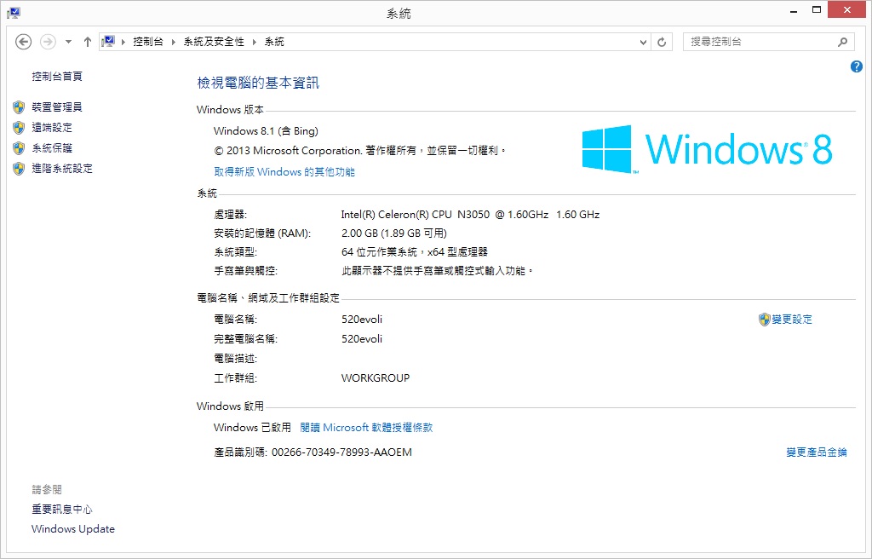872x559 pixels.
Task: Refresh the page with refresh button
Action: 662,42
